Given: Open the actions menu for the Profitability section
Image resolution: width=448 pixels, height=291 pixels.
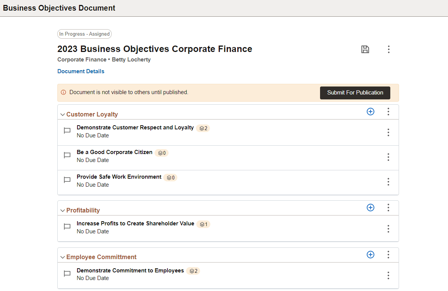Looking at the screenshot, I should click(388, 208).
